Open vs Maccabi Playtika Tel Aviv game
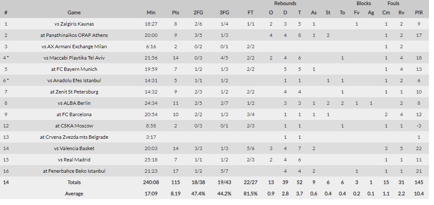 (x=74, y=58)
